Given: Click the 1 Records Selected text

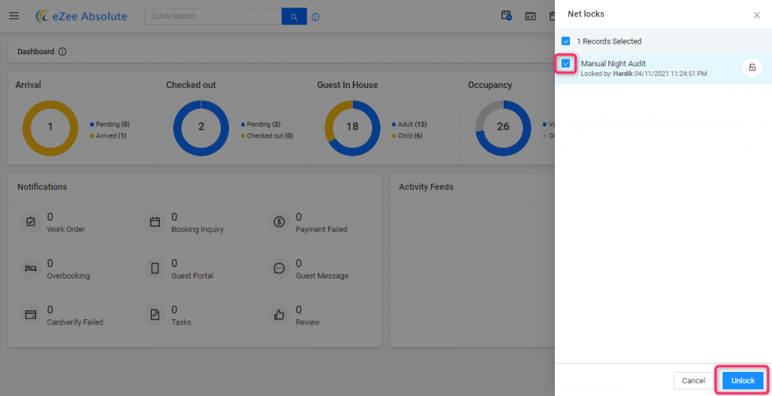Looking at the screenshot, I should click(609, 41).
